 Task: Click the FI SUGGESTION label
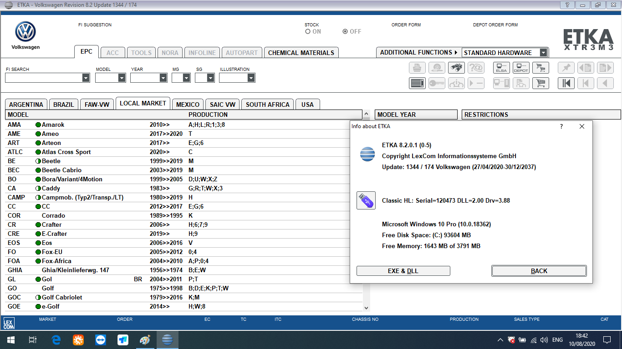point(95,25)
